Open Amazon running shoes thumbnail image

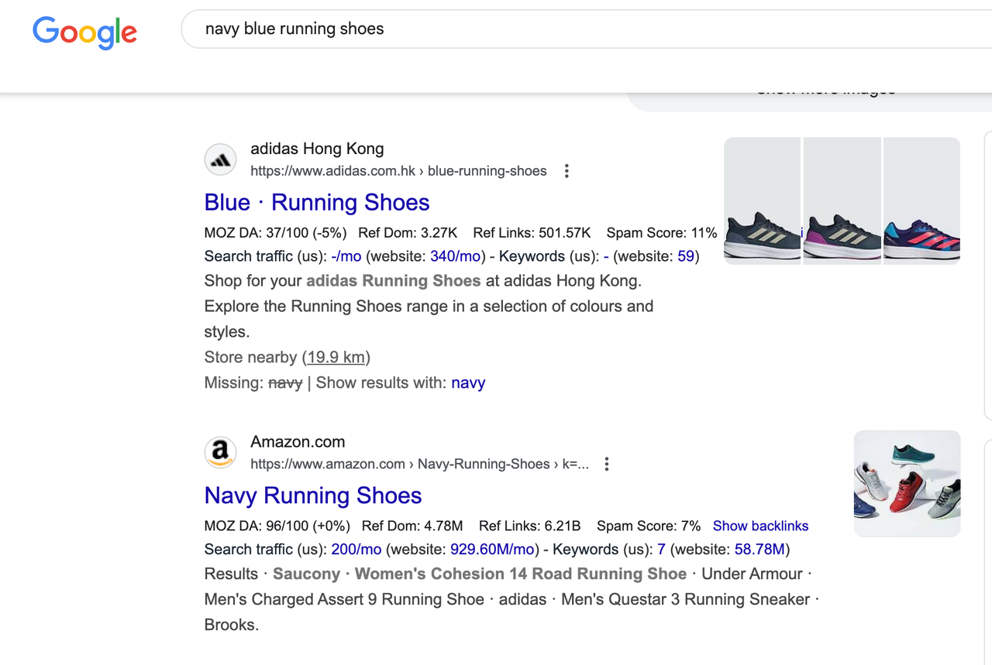908,484
